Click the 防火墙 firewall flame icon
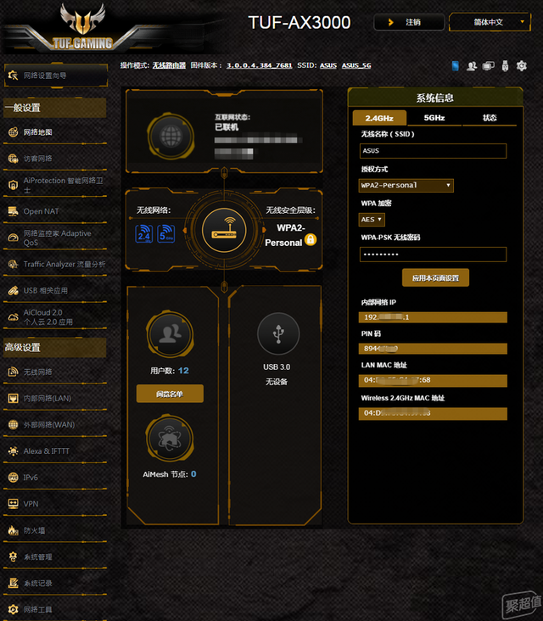The height and width of the screenshot is (621, 543). click(x=13, y=530)
